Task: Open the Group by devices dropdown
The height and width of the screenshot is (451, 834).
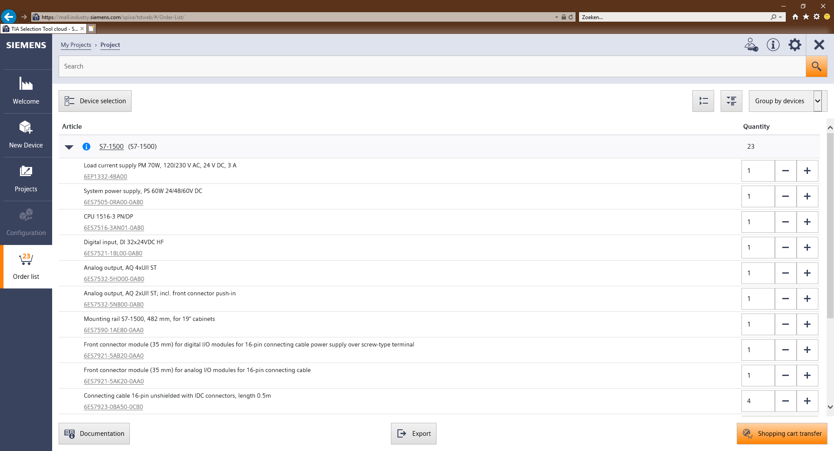Action: coord(788,101)
